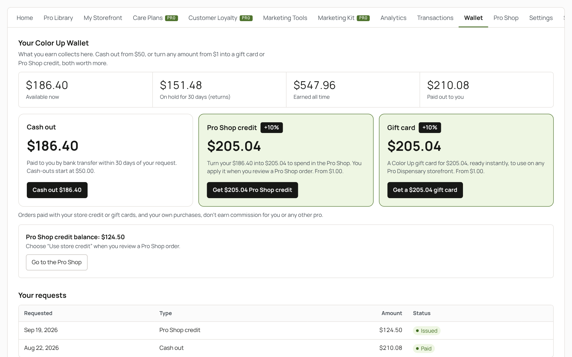
Task: Select the Marketing Tools tab
Action: click(x=285, y=18)
